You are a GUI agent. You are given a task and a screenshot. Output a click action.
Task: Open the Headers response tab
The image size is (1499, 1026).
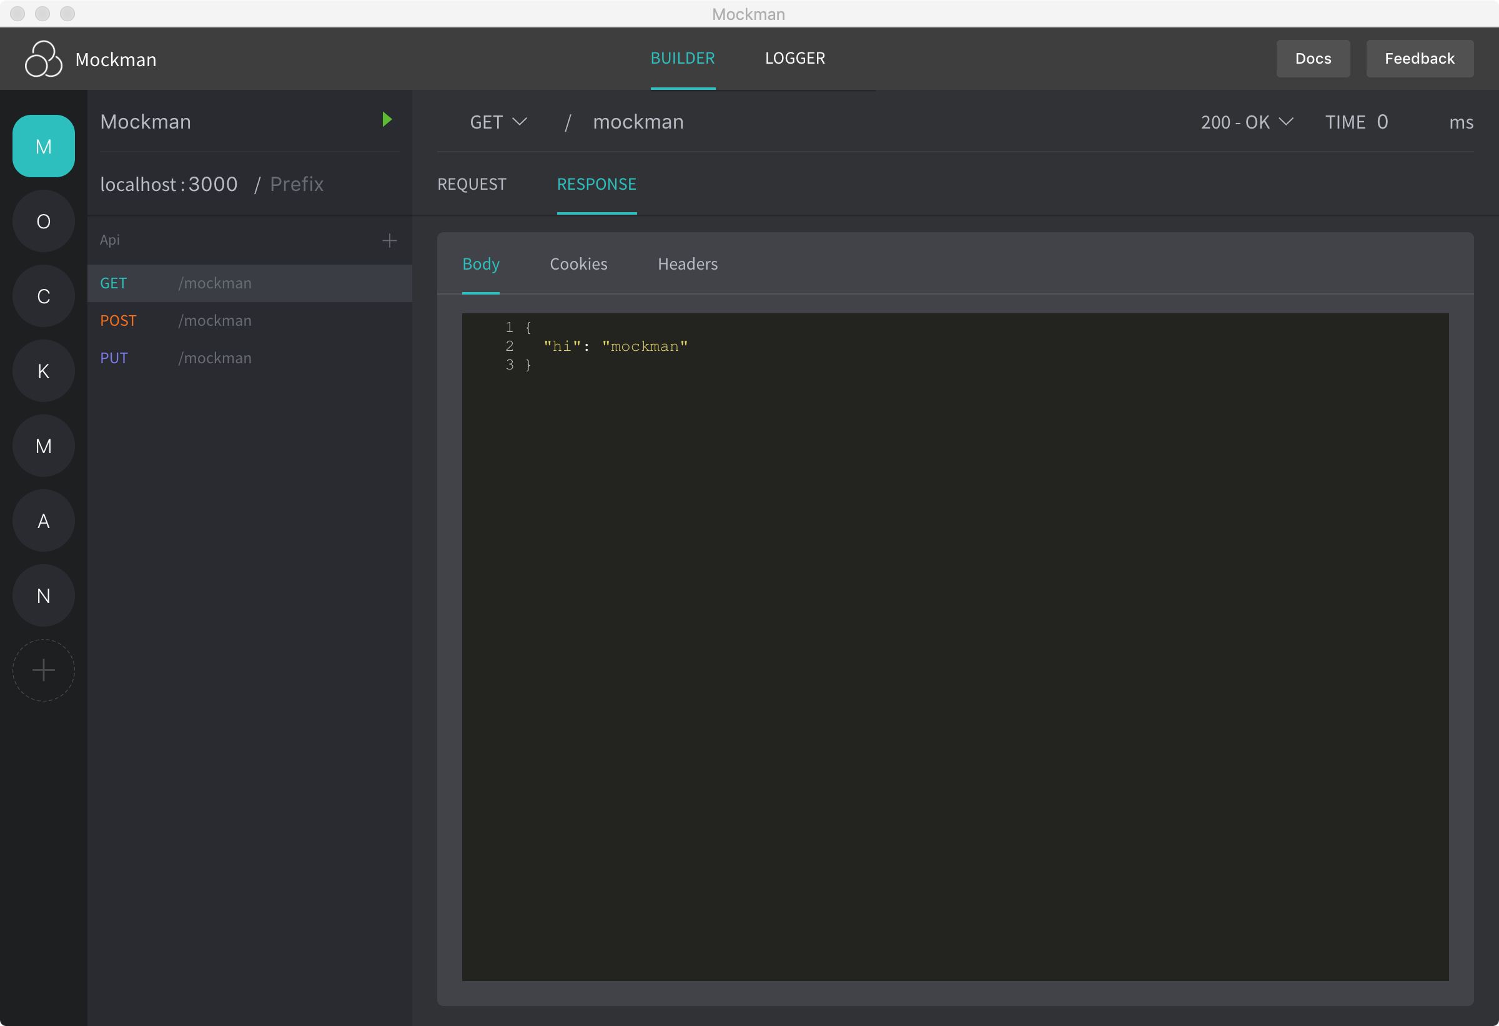[687, 264]
